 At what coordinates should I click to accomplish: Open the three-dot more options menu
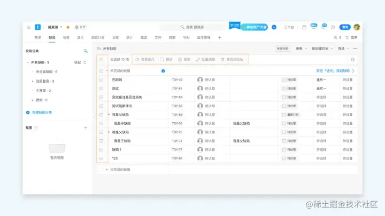355,49
